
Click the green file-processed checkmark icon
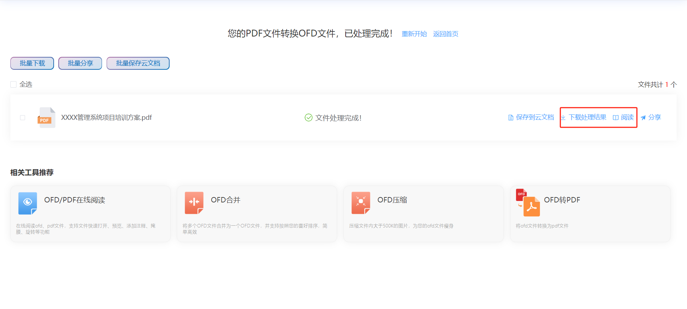click(308, 118)
